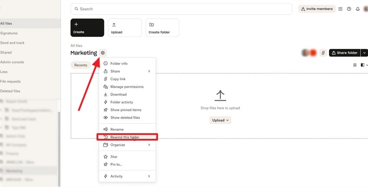Expand the Share submenu arrow
The image size is (368, 187).
click(149, 71)
